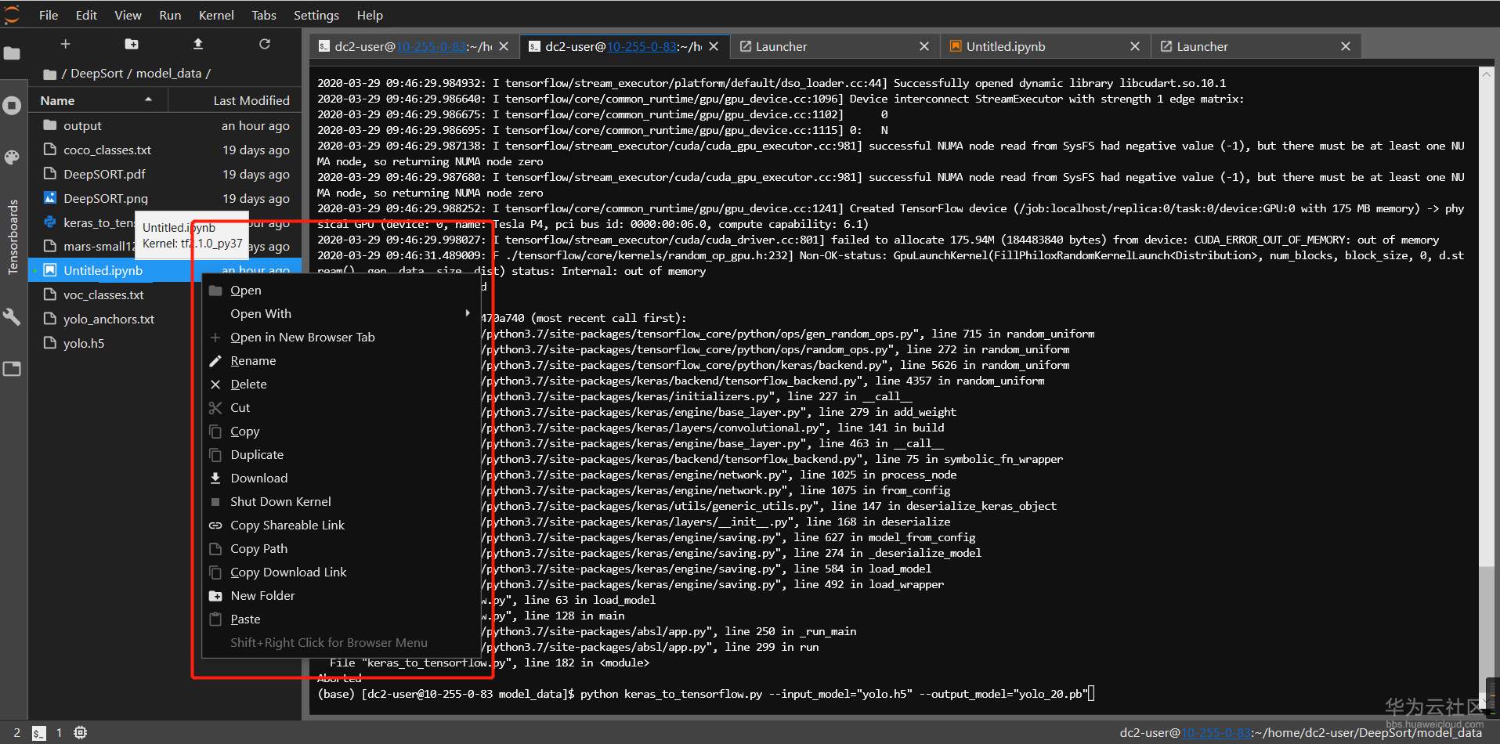Open the open-tabs sidebar panel
Screen dimensions: 1500x744
pos(12,368)
